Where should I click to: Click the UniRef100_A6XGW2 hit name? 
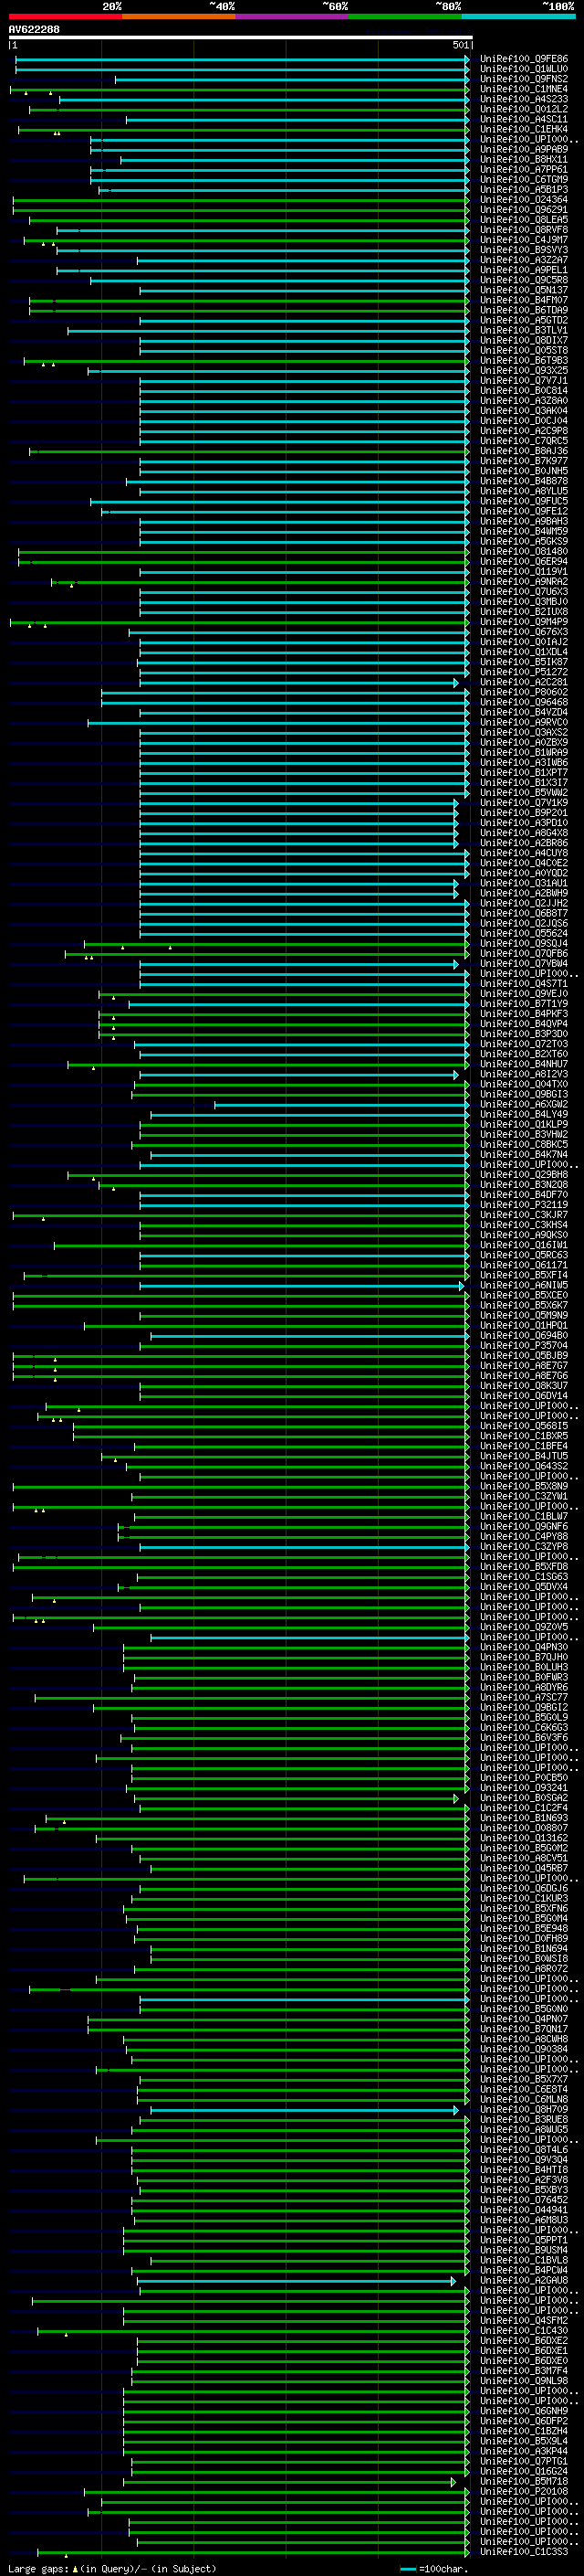(x=524, y=1104)
